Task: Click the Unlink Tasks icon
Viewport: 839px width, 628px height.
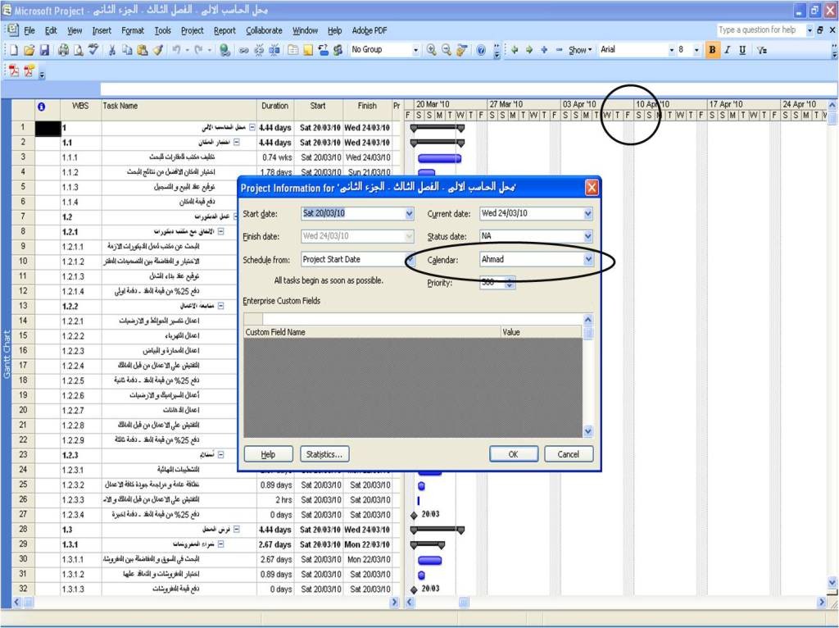Action: click(x=259, y=50)
